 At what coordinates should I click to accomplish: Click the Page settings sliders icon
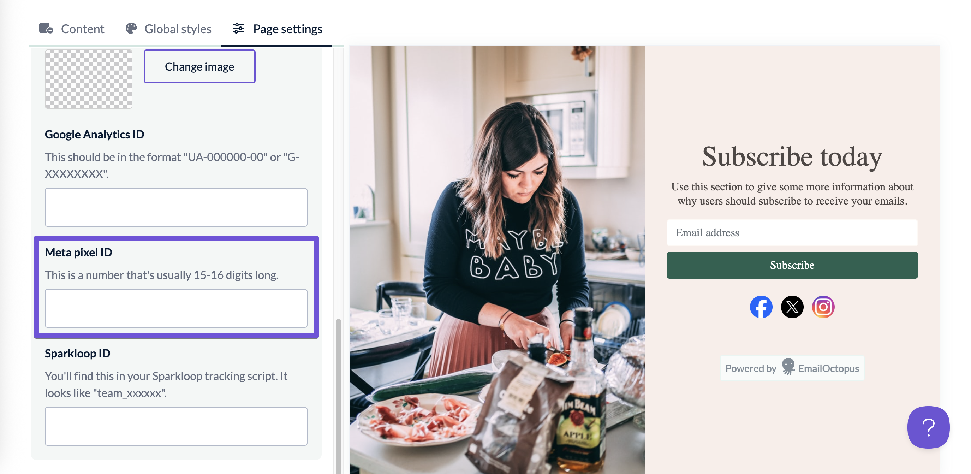(238, 29)
